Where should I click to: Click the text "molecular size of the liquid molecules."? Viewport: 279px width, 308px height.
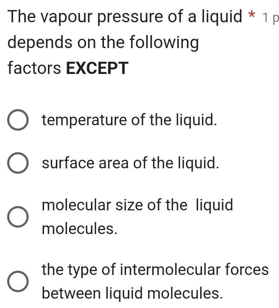coord(138,217)
